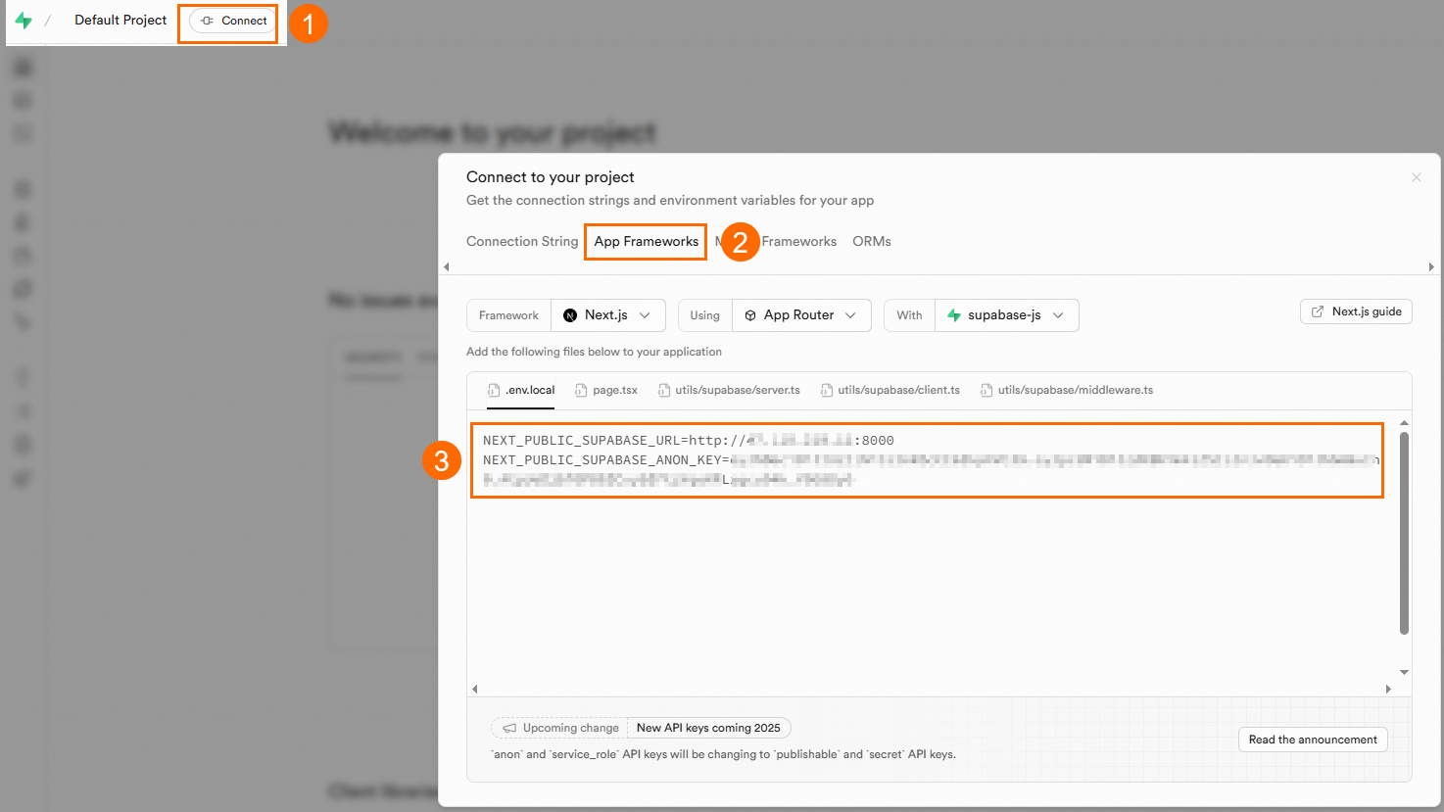Switch to the Connection String tab
1444x812 pixels.
point(522,241)
